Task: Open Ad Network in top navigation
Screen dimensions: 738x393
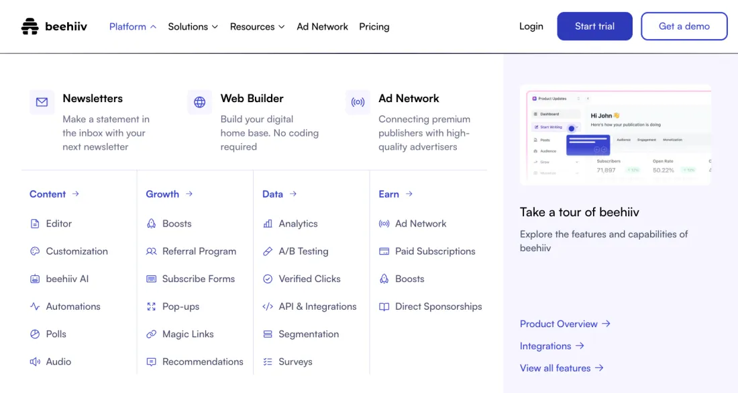Action: coord(322,27)
